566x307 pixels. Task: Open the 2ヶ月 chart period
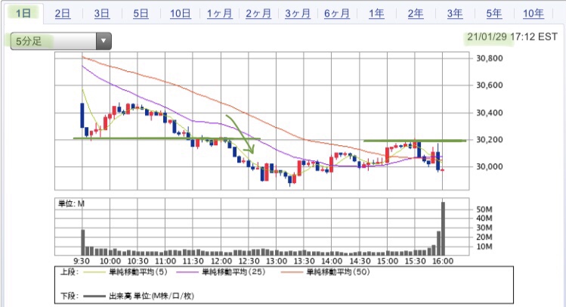(x=258, y=14)
